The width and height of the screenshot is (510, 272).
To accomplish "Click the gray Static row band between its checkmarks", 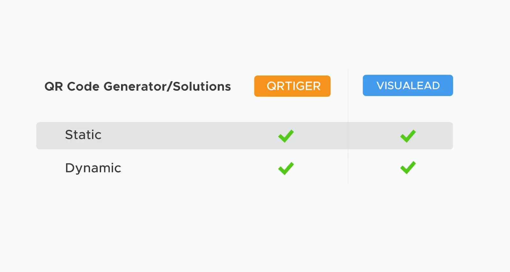I will pyautogui.click(x=347, y=136).
